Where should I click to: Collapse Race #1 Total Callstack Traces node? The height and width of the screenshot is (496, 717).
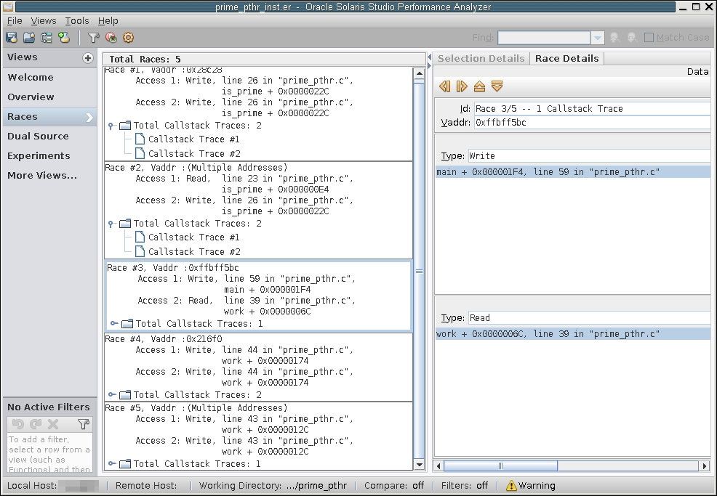tap(111, 125)
